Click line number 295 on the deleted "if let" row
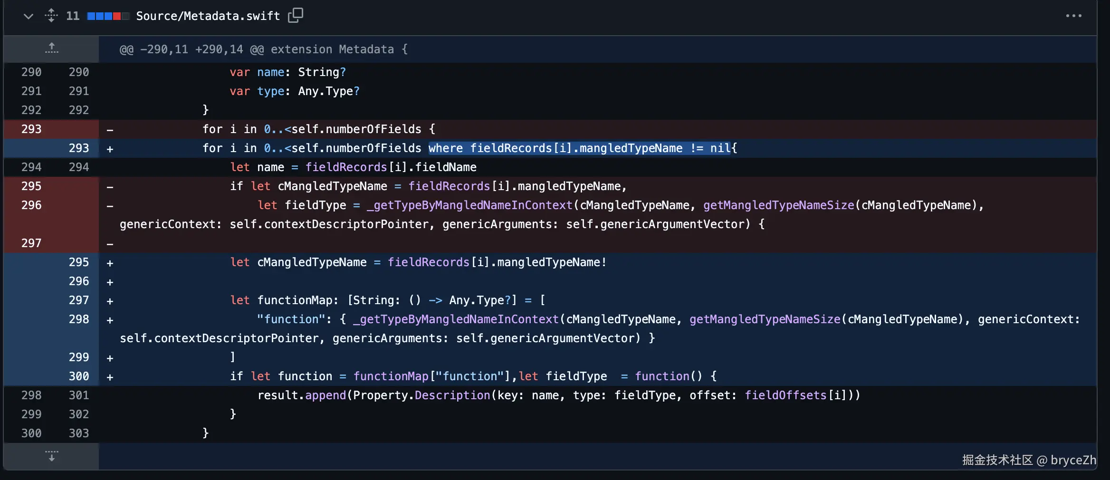This screenshot has height=480, width=1110. [31, 186]
